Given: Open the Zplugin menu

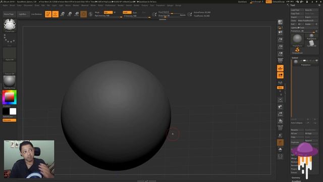Looking at the screenshot, I should pyautogui.click(x=170, y=6).
